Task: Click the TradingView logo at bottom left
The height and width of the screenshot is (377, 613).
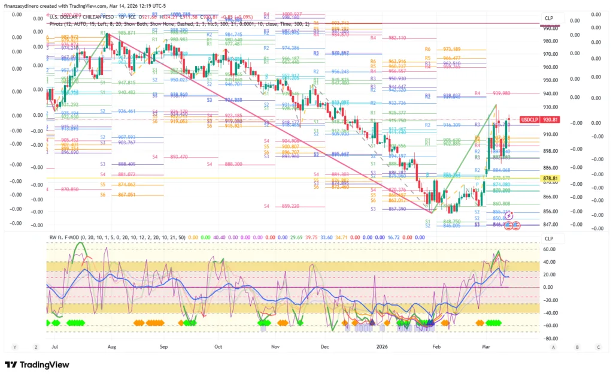Action: (x=37, y=364)
